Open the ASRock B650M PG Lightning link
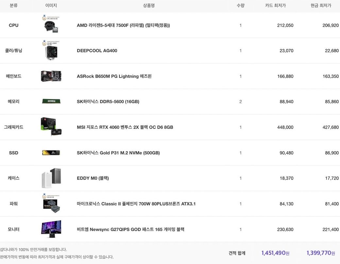Viewport: 340px width, 264px height. pos(114,76)
